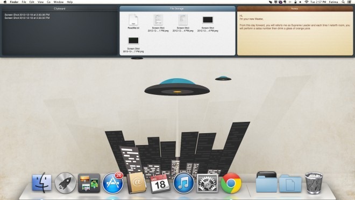Select dark-thumbnail Screen Shot ...4 PM.png
This screenshot has height=200, width=355.
(208, 24)
